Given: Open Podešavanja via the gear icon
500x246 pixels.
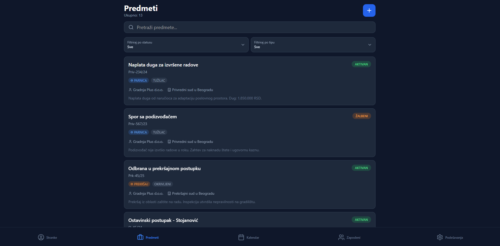Looking at the screenshot, I should click(440, 237).
